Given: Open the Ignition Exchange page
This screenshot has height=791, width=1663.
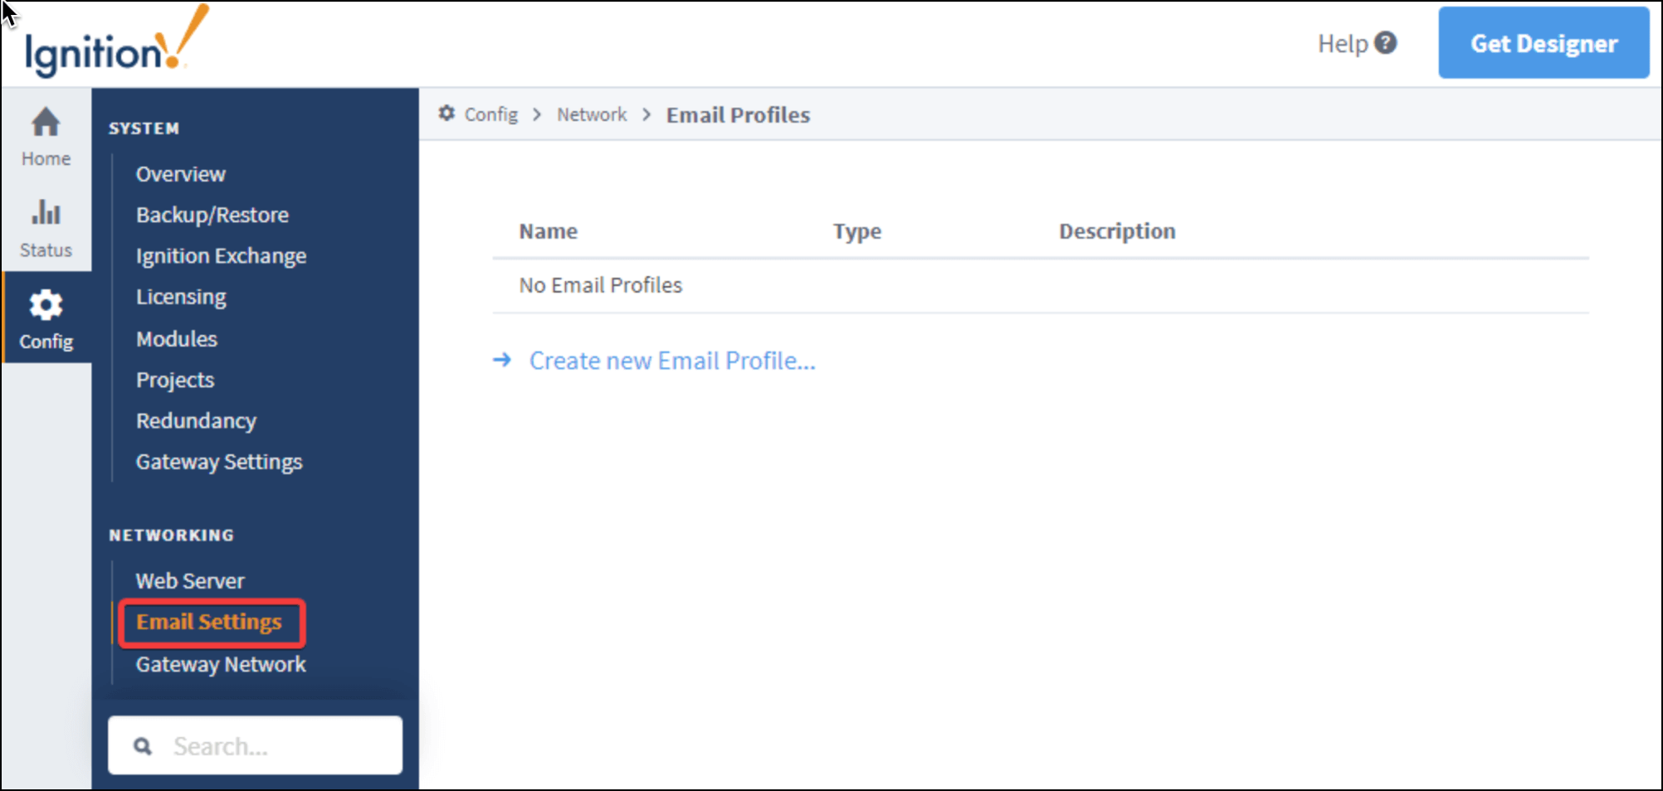Looking at the screenshot, I should click(x=221, y=256).
